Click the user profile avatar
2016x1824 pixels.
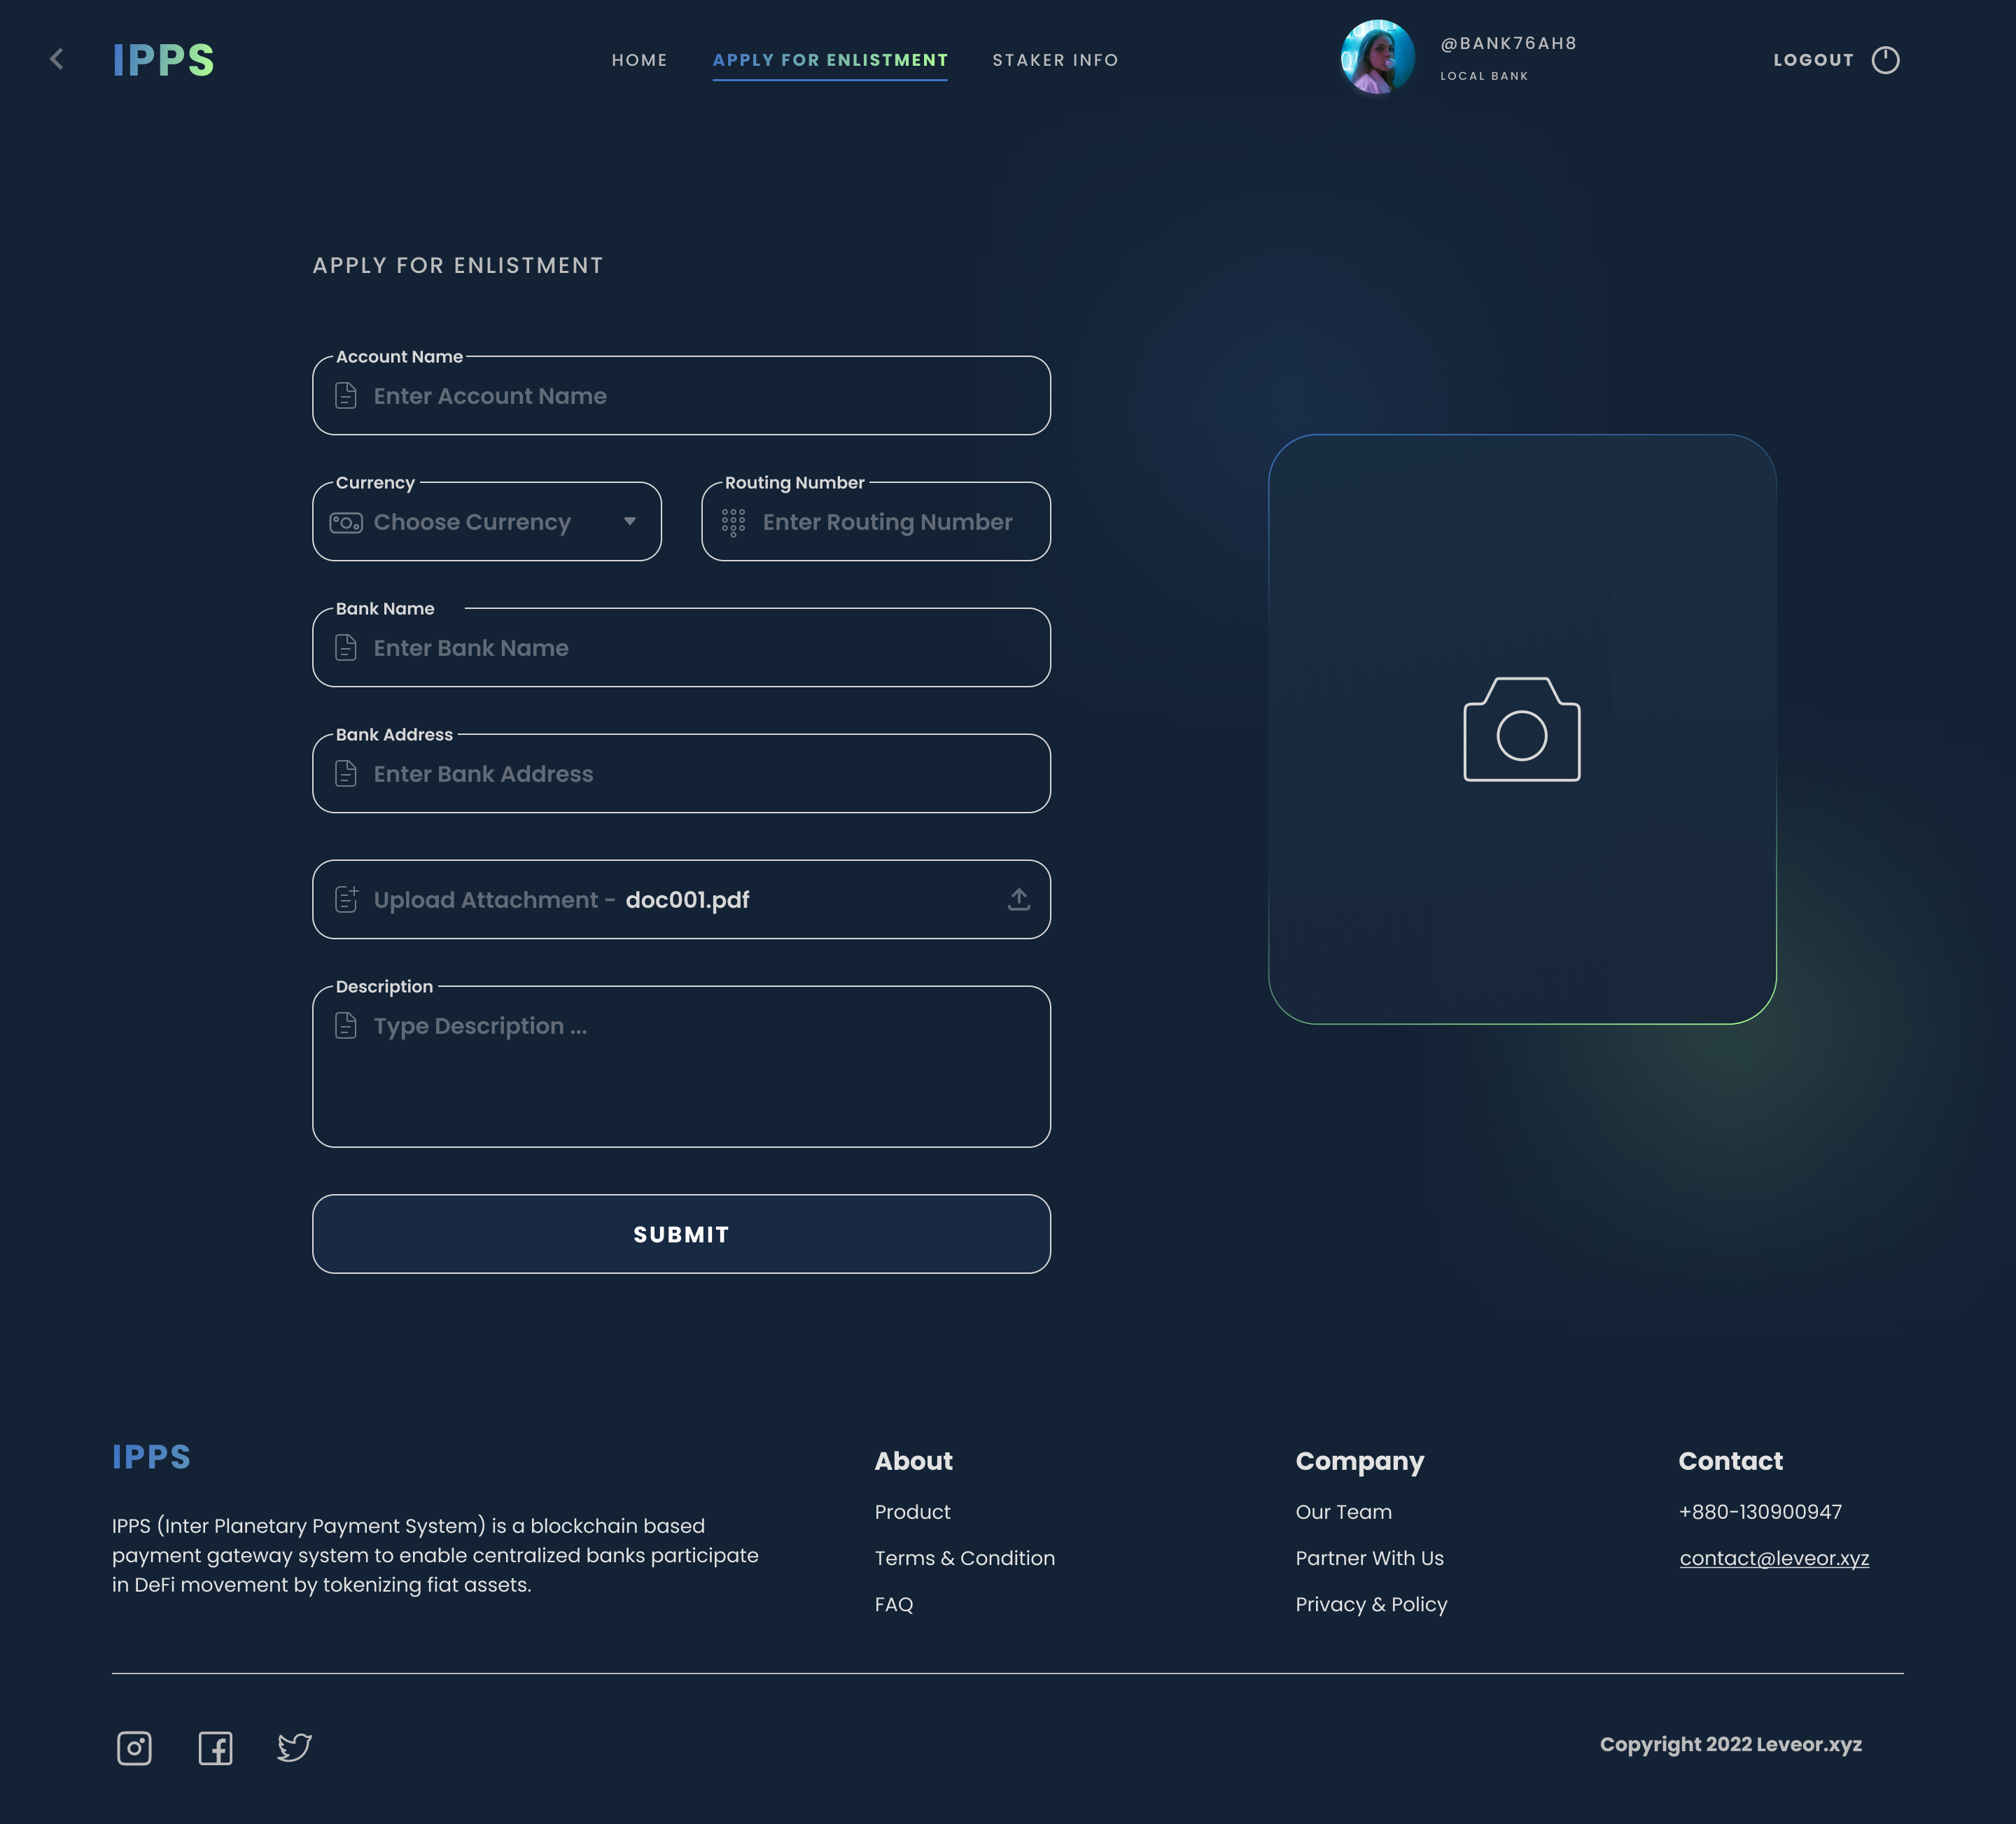1377,58
